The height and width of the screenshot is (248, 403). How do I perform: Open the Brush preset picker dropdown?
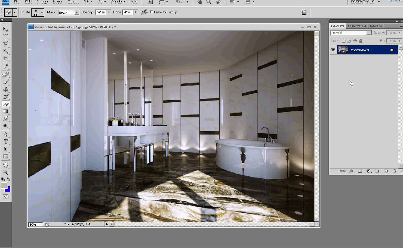(42, 12)
